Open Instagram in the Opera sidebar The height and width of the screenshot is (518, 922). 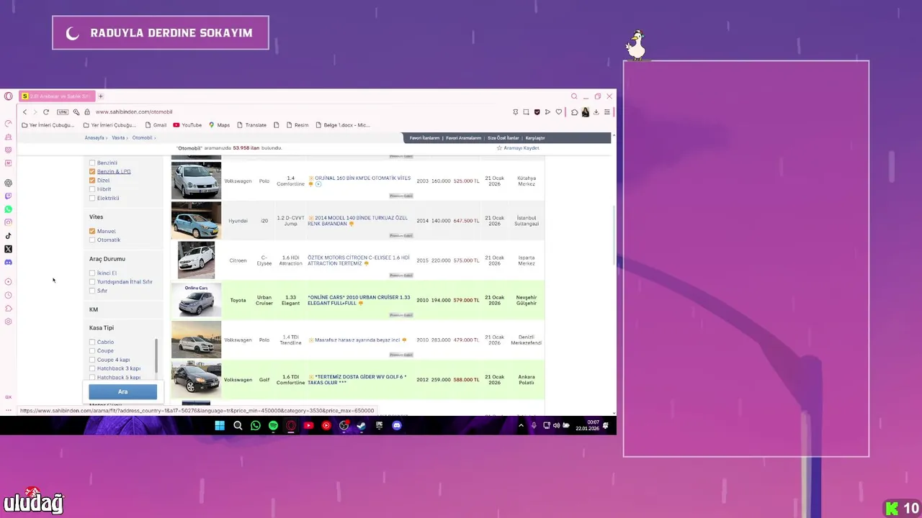click(8, 222)
